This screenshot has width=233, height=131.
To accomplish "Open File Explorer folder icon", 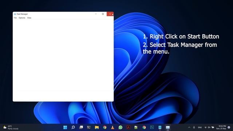I will 97,127.
